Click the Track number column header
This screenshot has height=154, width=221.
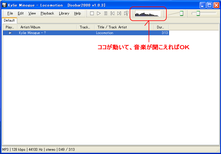[x=86, y=27]
